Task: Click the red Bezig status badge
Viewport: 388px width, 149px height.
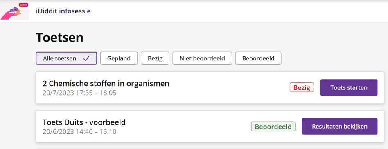Action: click(x=302, y=87)
